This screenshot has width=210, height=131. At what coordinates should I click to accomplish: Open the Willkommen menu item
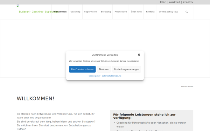pyautogui.click(x=60, y=12)
